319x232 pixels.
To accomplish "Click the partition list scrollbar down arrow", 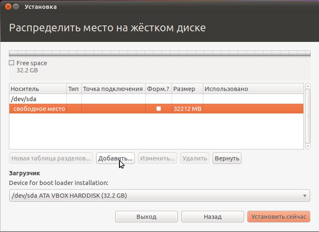I will (x=308, y=146).
